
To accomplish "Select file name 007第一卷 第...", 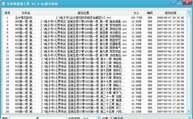I will (x=25, y=25).
